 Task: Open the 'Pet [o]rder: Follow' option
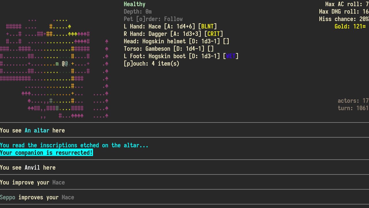(153, 19)
